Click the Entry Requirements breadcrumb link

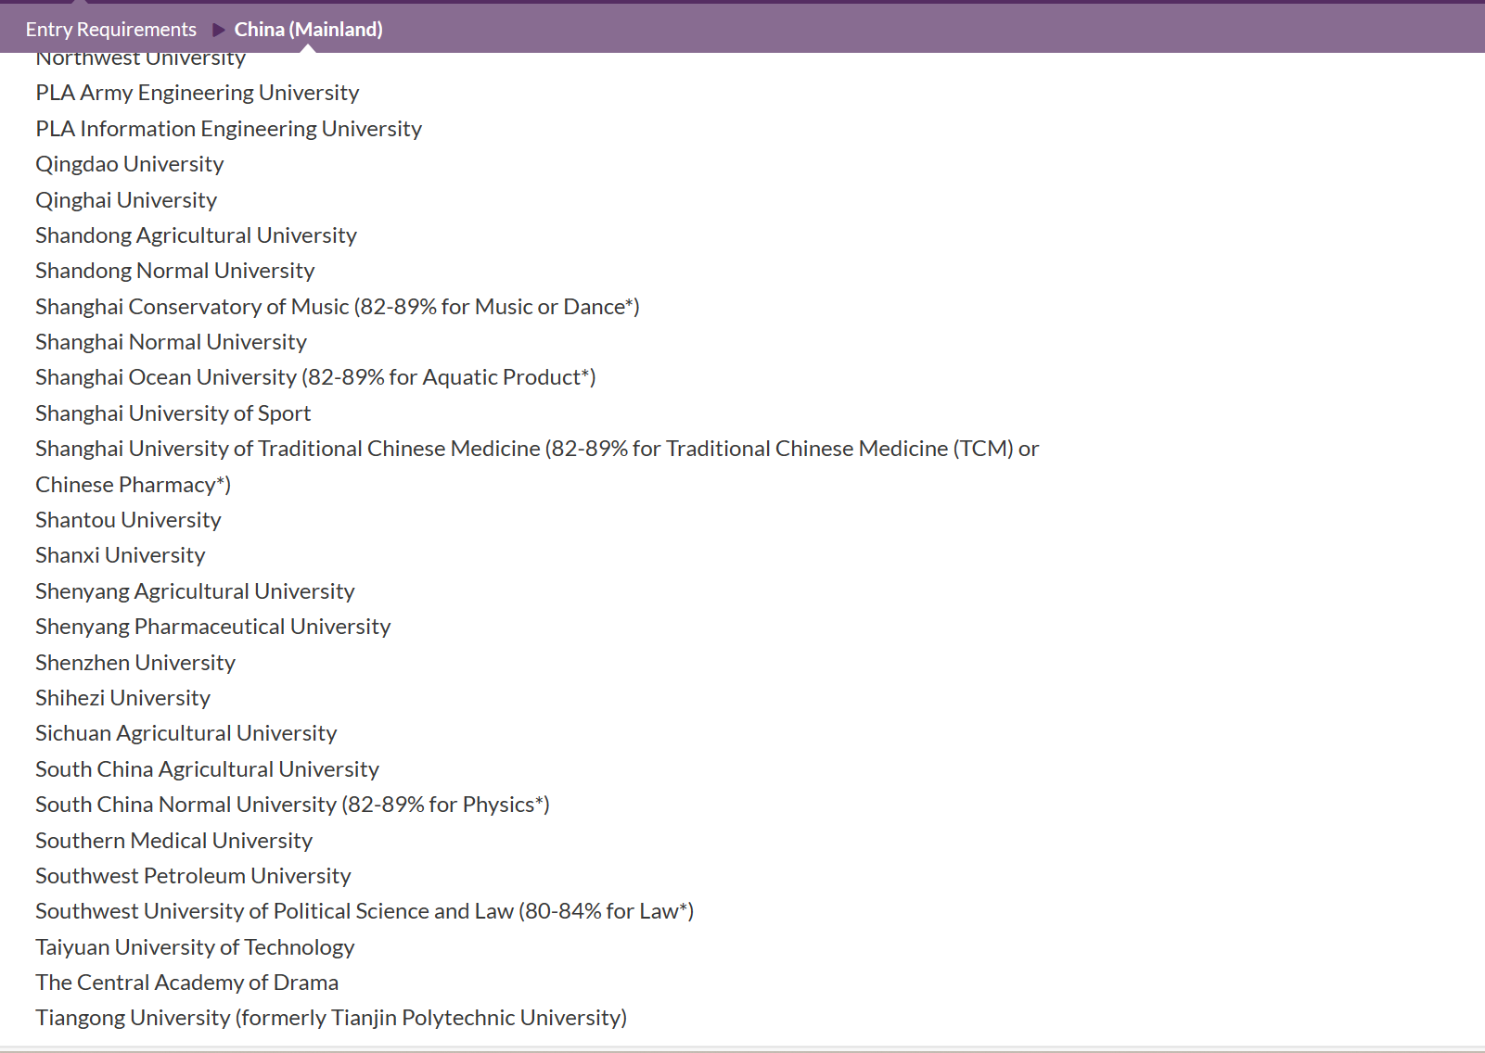click(110, 30)
